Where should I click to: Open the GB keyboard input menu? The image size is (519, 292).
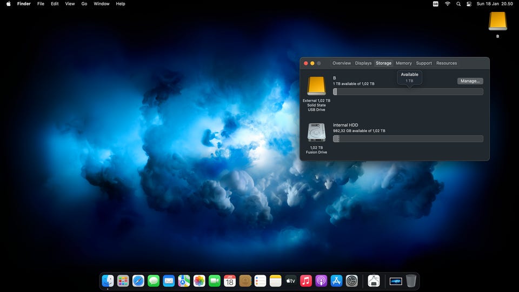pos(436,4)
